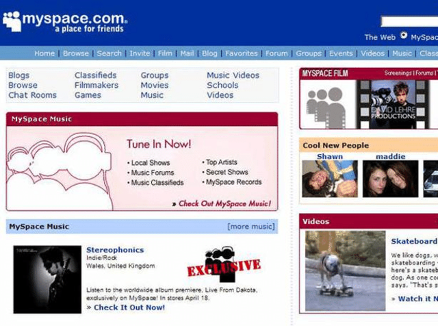Click the EXCLUSIVE headphones stamp graphic
The height and width of the screenshot is (326, 438).
tap(224, 264)
